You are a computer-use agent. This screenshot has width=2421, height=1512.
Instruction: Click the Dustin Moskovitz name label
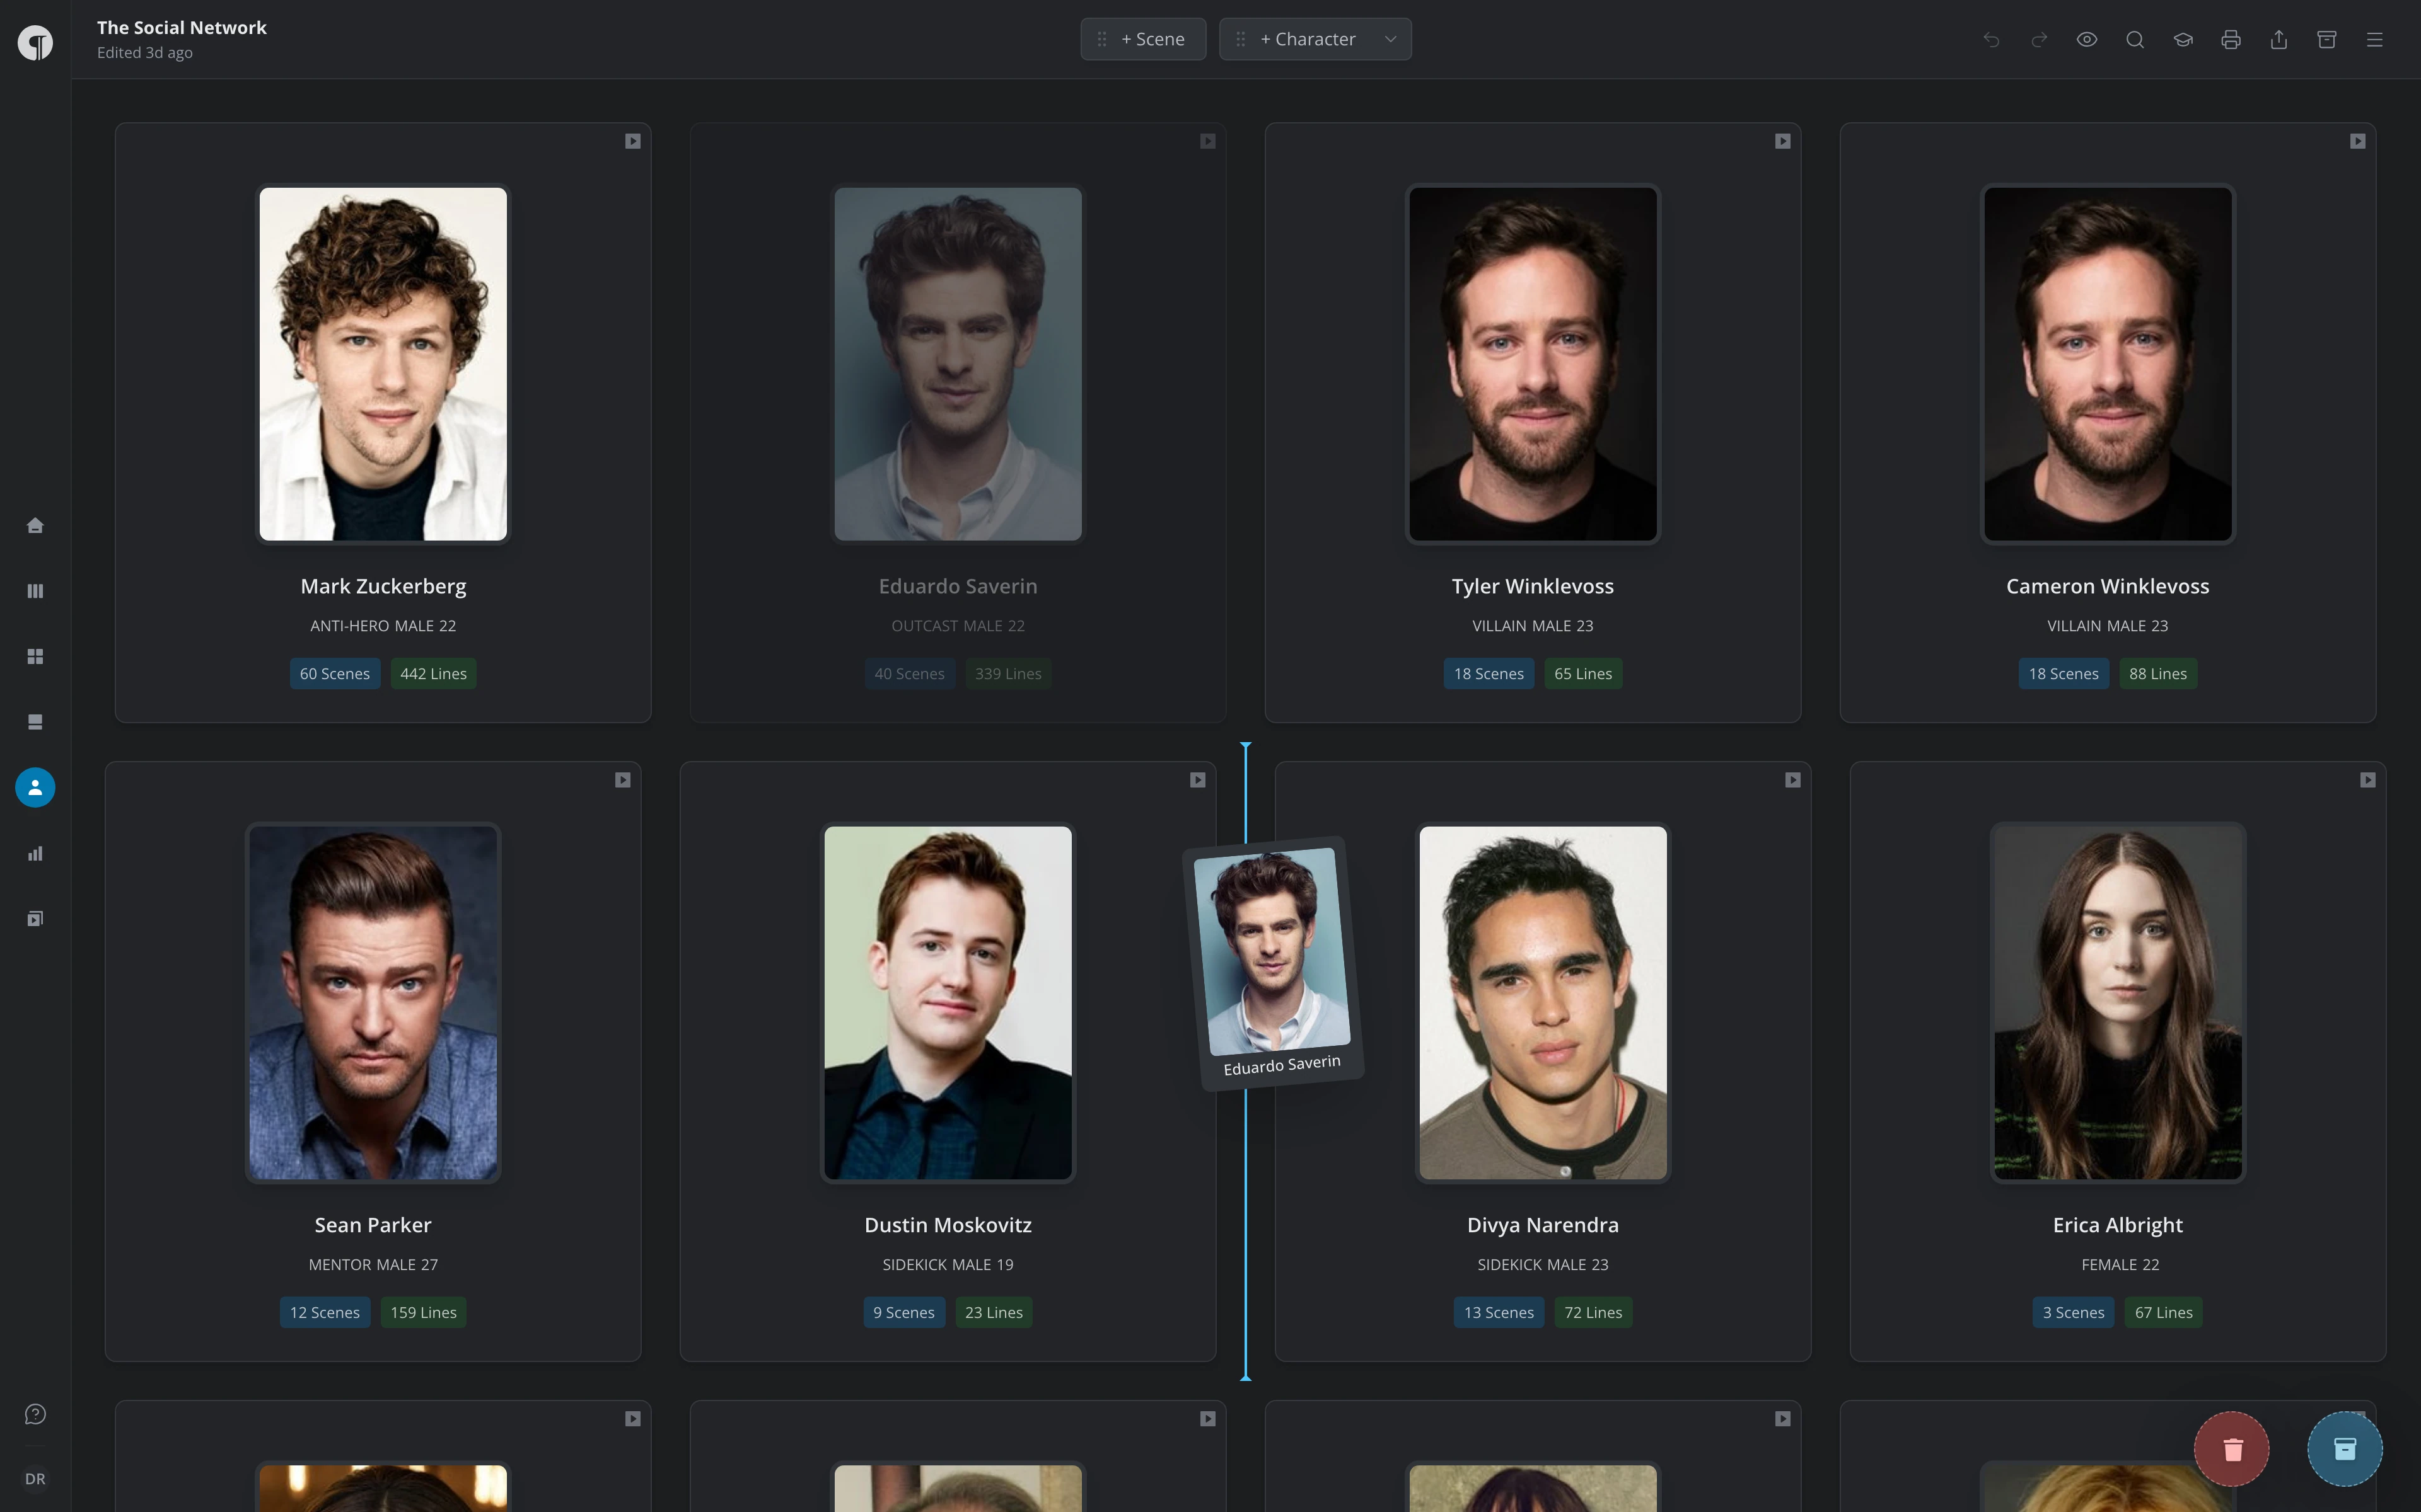(948, 1225)
